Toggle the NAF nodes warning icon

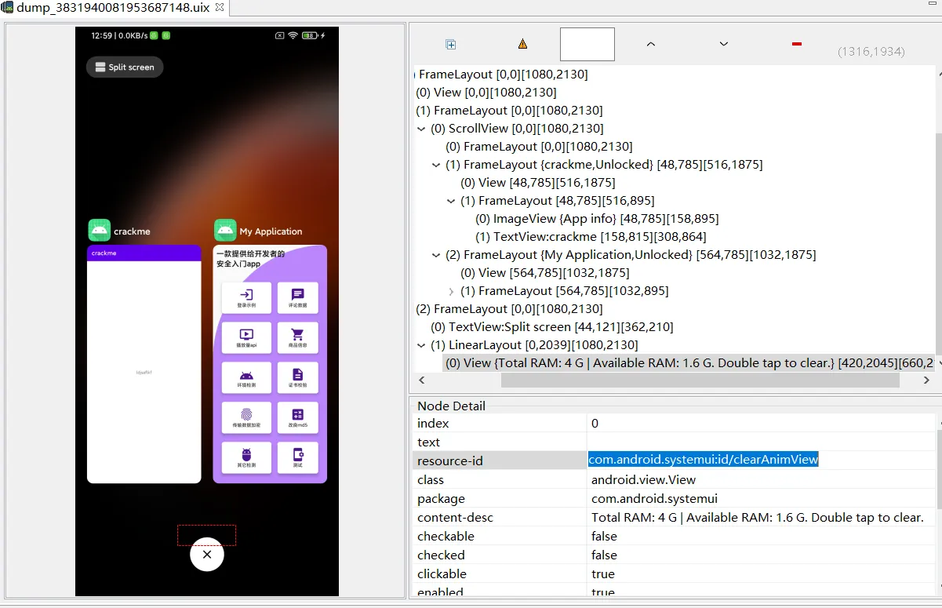click(522, 45)
